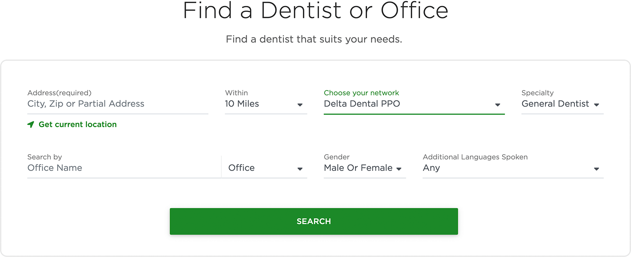Open the Any languages spoken dropdown
The image size is (631, 257).
[513, 168]
